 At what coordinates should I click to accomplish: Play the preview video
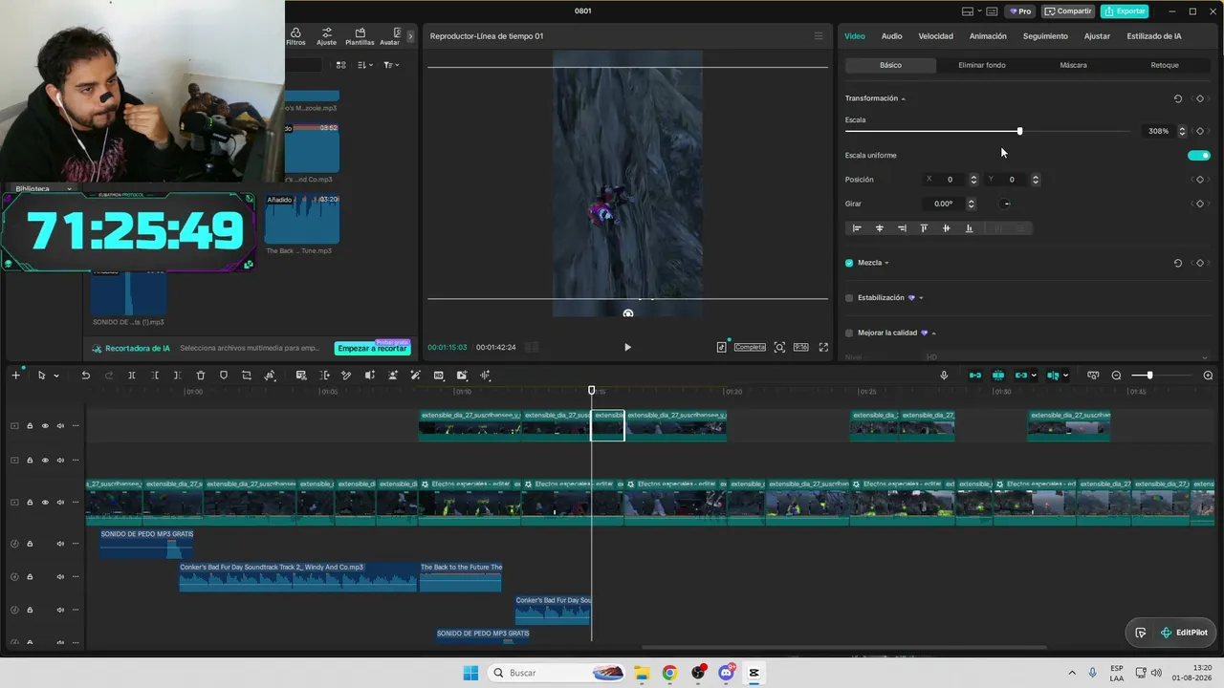pyautogui.click(x=627, y=348)
